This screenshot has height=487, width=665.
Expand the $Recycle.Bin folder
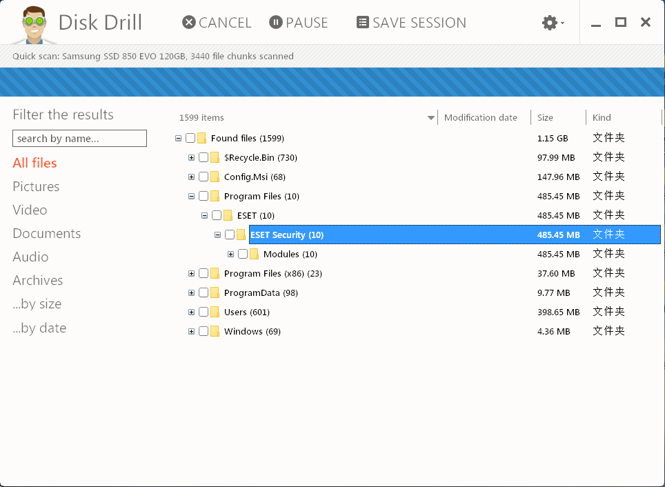tap(191, 158)
